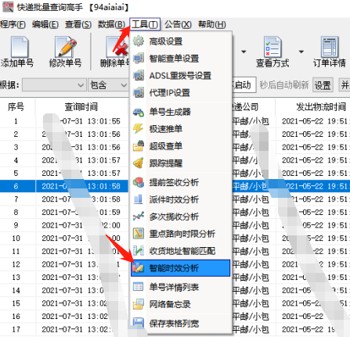
Task: Choose 极速推单 lightning entry
Action: pyautogui.click(x=180, y=129)
